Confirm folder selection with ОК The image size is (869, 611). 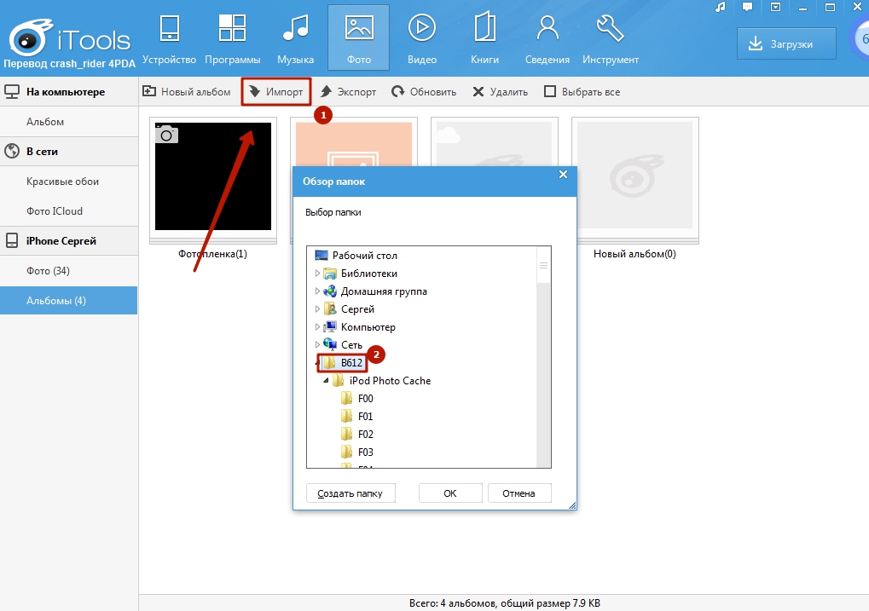point(450,493)
